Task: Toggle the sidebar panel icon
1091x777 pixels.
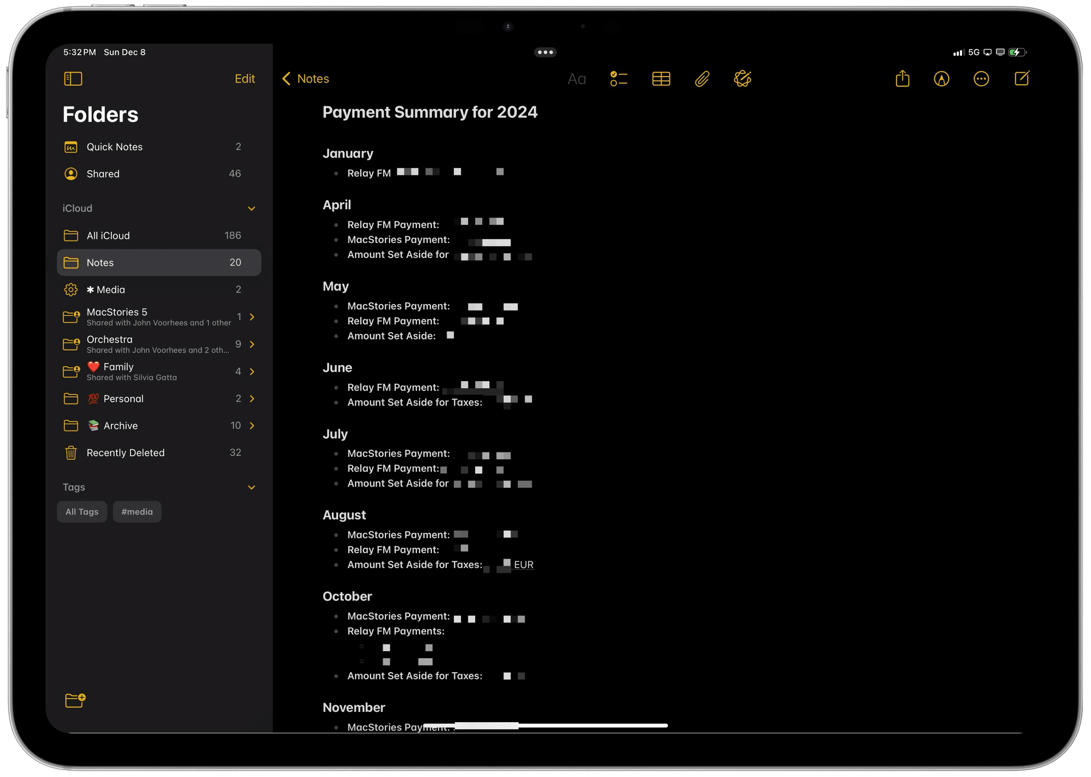Action: (73, 79)
